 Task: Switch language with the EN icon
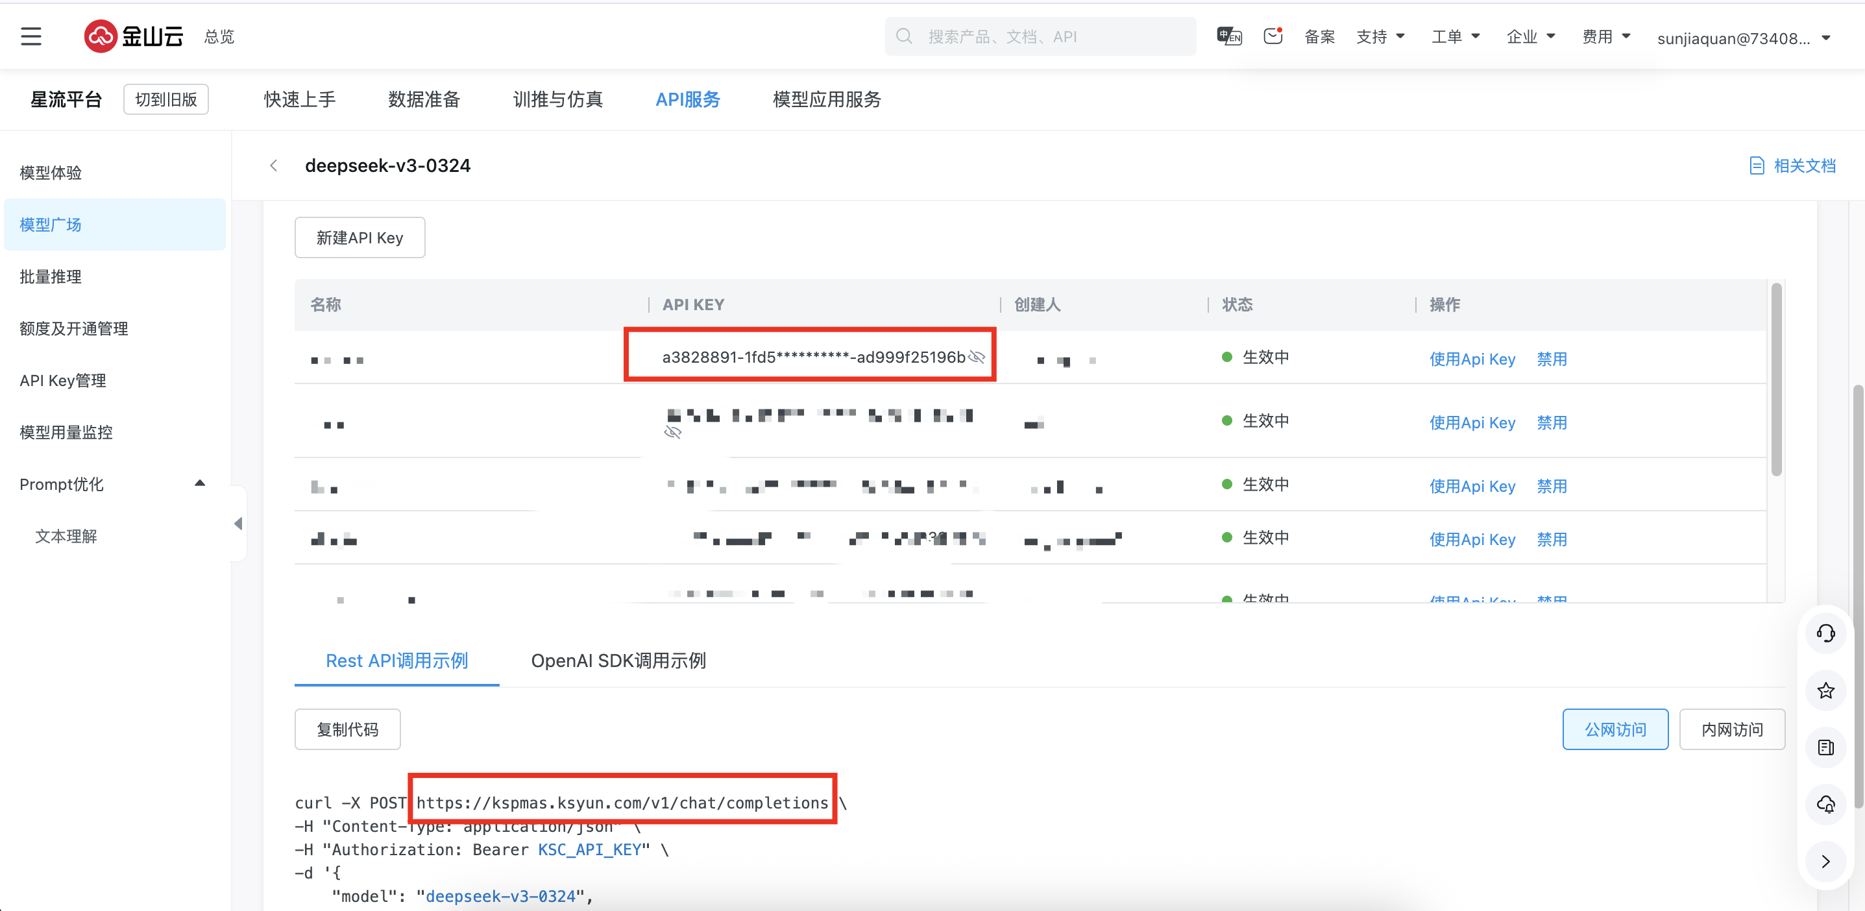click(x=1228, y=36)
